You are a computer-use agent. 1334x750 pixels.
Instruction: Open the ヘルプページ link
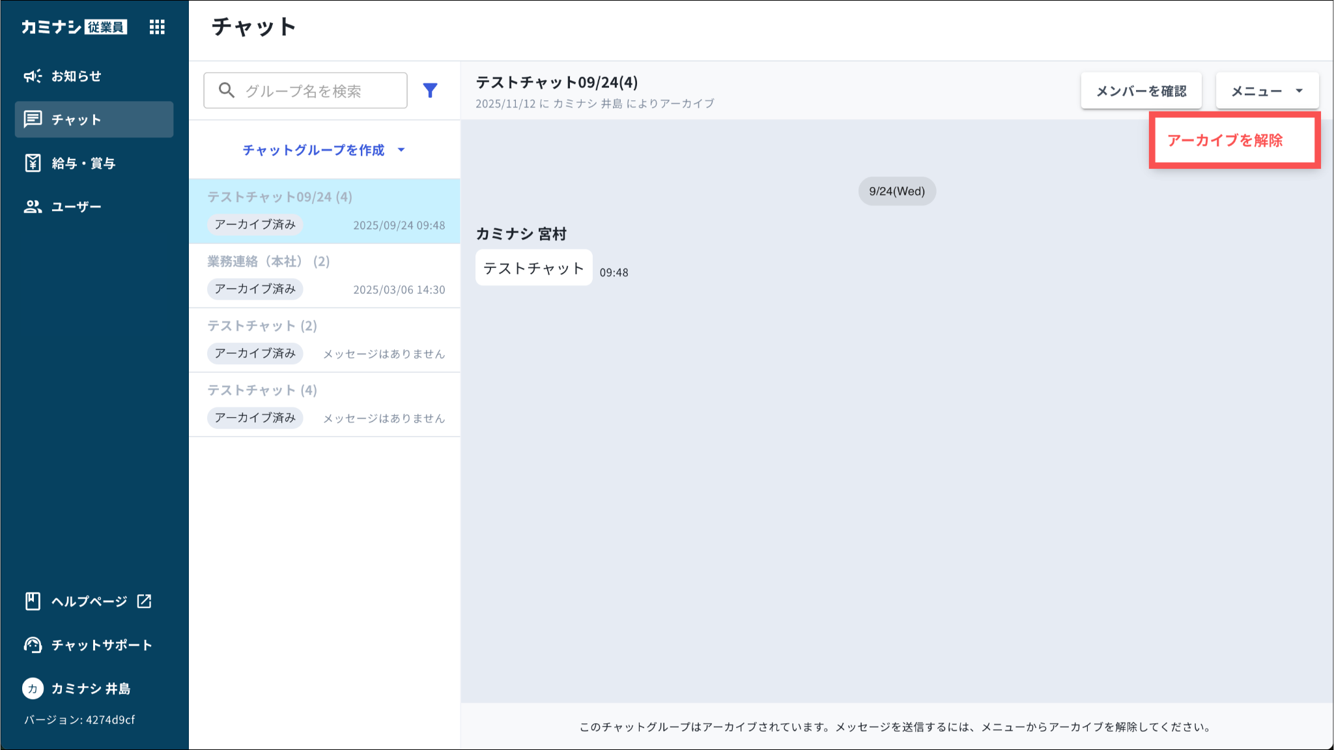point(89,601)
